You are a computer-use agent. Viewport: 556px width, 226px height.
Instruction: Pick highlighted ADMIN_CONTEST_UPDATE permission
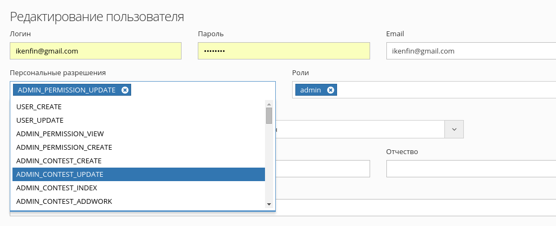(139, 174)
